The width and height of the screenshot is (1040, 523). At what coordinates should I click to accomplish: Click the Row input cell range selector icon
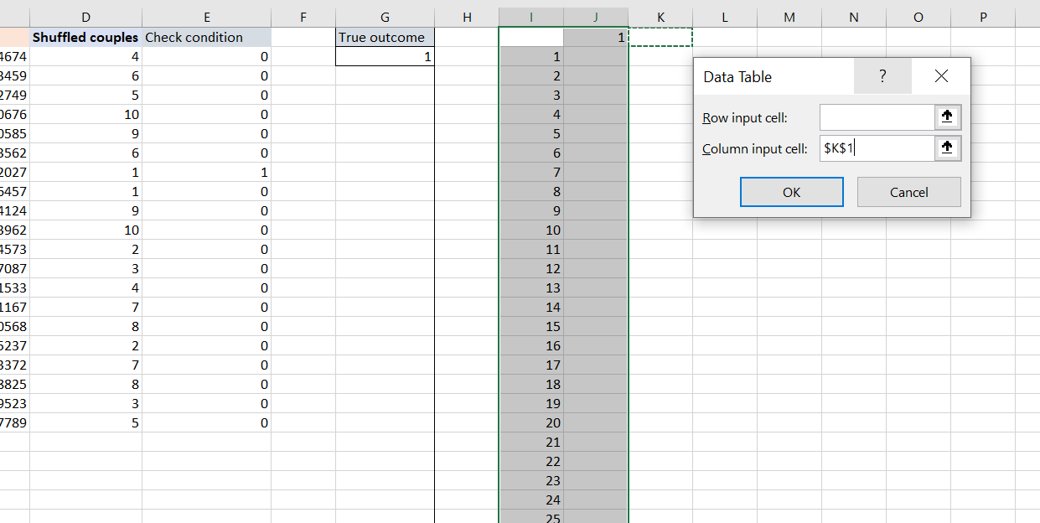coord(947,117)
